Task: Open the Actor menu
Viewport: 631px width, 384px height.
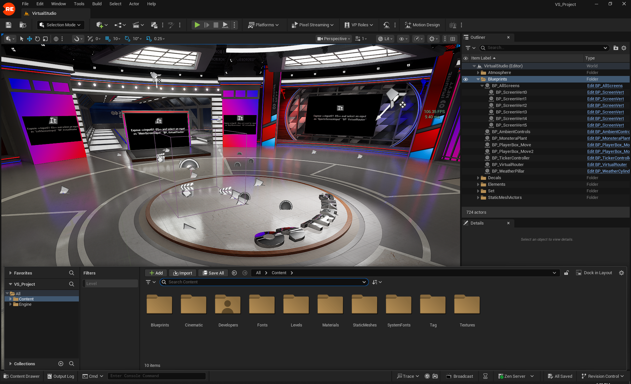Action: pos(134,4)
